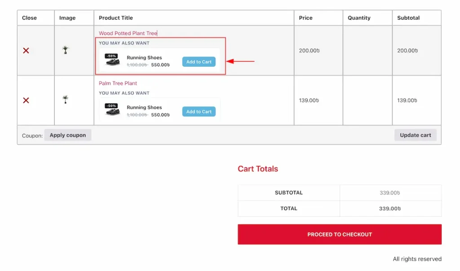Open Palm Tree Plant product thumbnail
The image size is (460, 271).
66,99
